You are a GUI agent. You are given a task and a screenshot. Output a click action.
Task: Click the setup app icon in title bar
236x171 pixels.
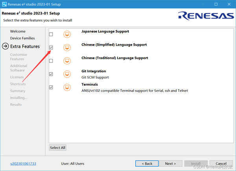pyautogui.click(x=4, y=4)
